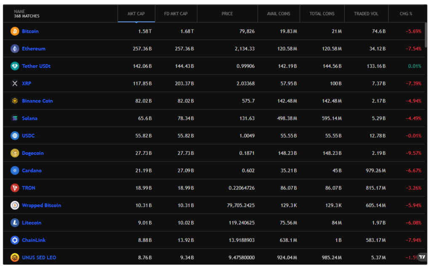The width and height of the screenshot is (431, 268).
Task: Sort table by MKT CAP column
Action: tap(136, 14)
